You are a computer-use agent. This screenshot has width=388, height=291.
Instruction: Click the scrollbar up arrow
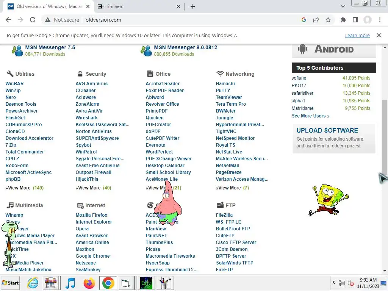coord(385,47)
